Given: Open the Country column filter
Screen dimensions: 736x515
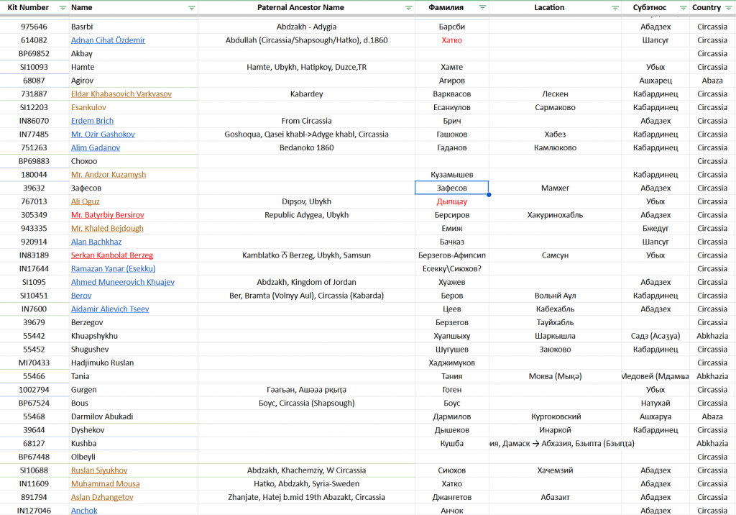Looking at the screenshot, I should point(728,8).
